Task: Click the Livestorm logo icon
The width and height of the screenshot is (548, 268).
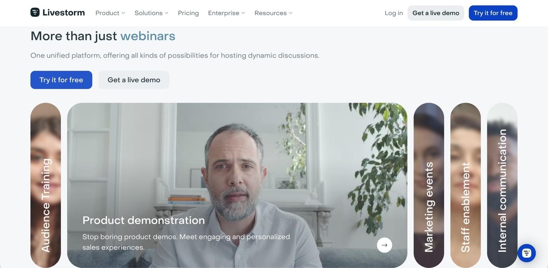Action: (x=35, y=12)
